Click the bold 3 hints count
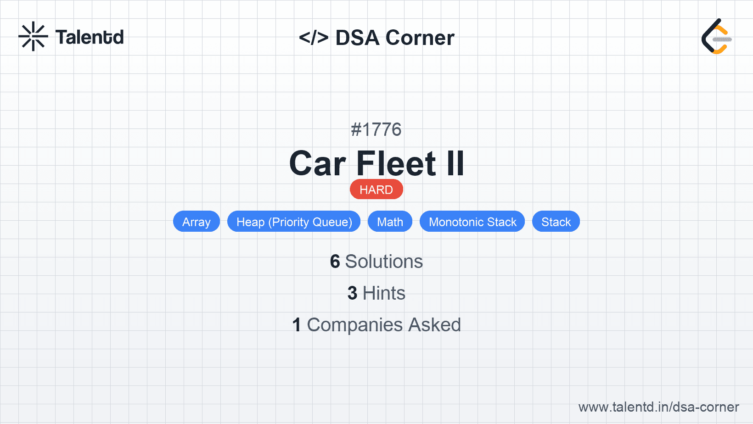The image size is (753, 424). pyautogui.click(x=352, y=293)
